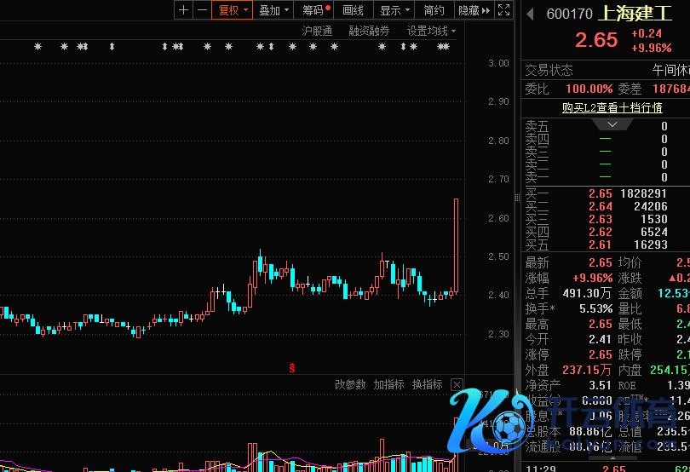The height and width of the screenshot is (472, 690).
Task: Click the 沪股通 label
Action: (317, 31)
